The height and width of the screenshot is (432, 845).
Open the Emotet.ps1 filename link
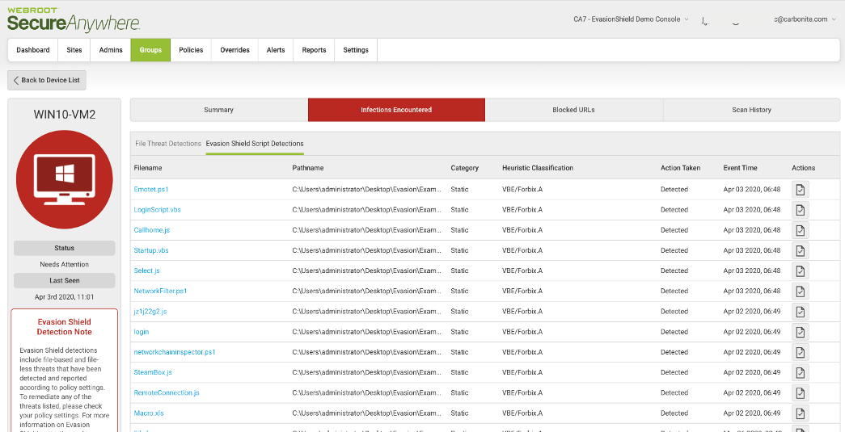pos(151,190)
